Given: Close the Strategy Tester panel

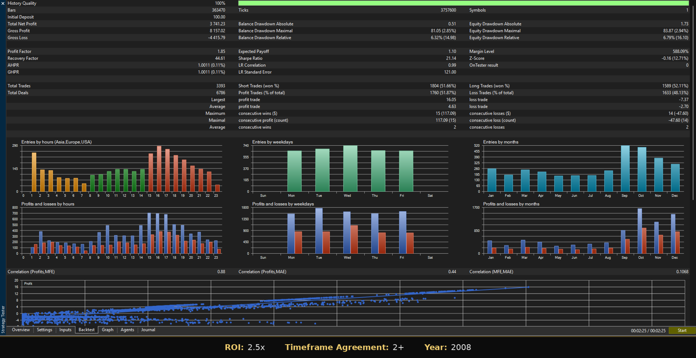Looking at the screenshot, I should click(3, 3).
